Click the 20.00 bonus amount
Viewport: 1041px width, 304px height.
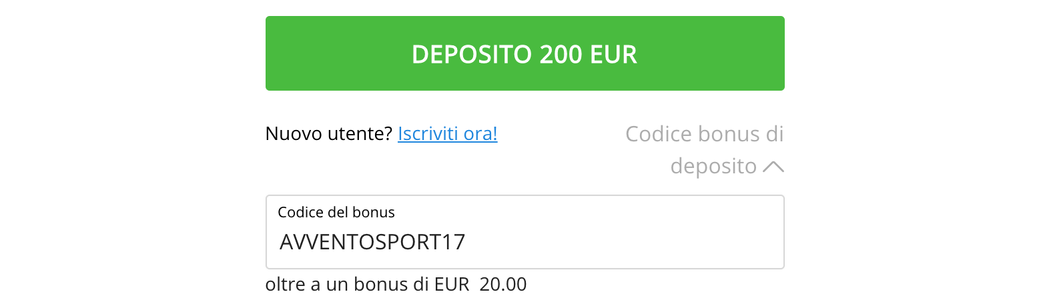pyautogui.click(x=503, y=285)
